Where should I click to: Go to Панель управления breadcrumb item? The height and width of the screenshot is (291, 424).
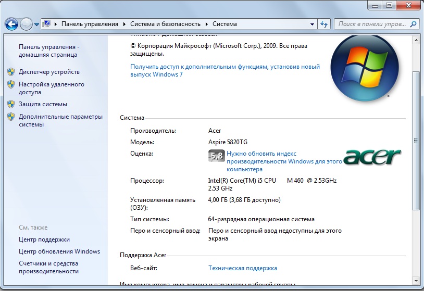pyautogui.click(x=90, y=24)
